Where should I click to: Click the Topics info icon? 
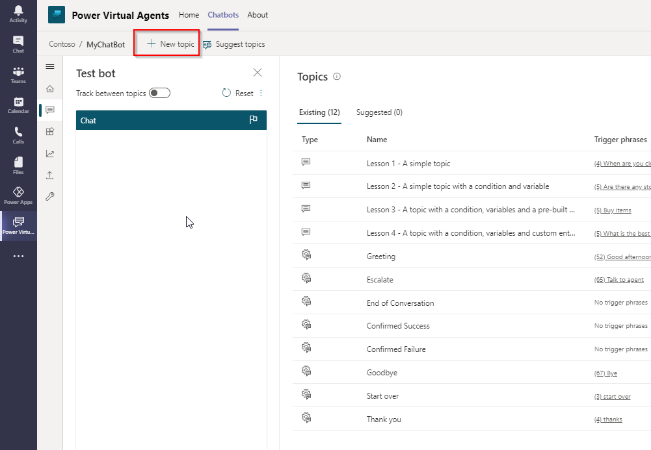click(x=337, y=76)
